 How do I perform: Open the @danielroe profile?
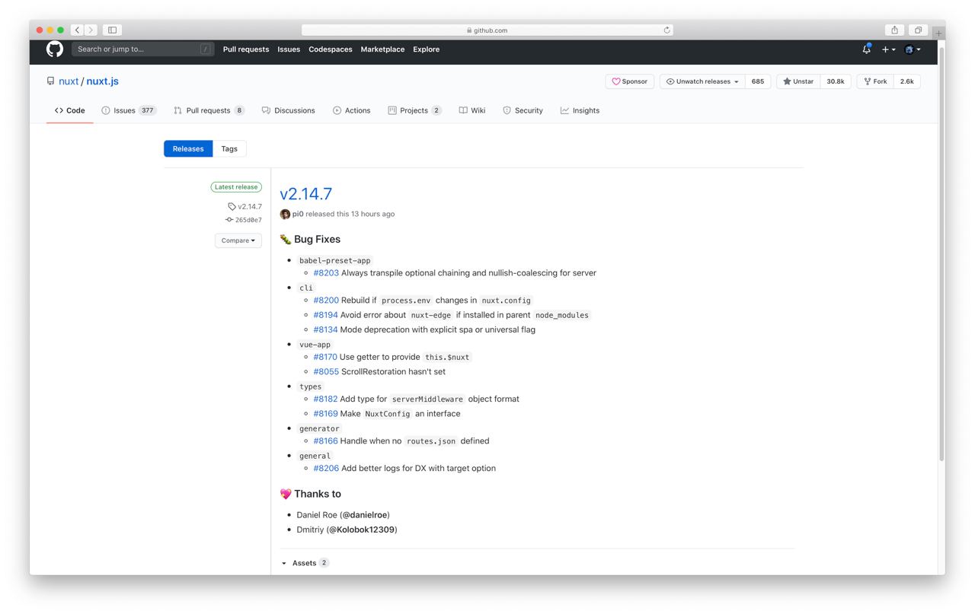coord(365,515)
